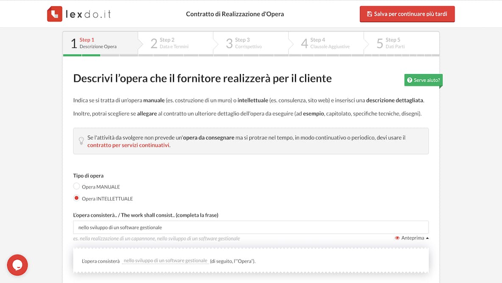Open the chat support bubble
502x283 pixels.
(17, 265)
